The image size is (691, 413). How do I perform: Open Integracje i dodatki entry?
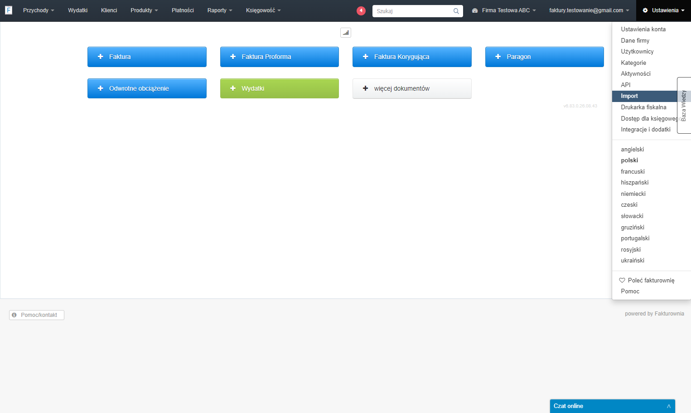pos(645,129)
